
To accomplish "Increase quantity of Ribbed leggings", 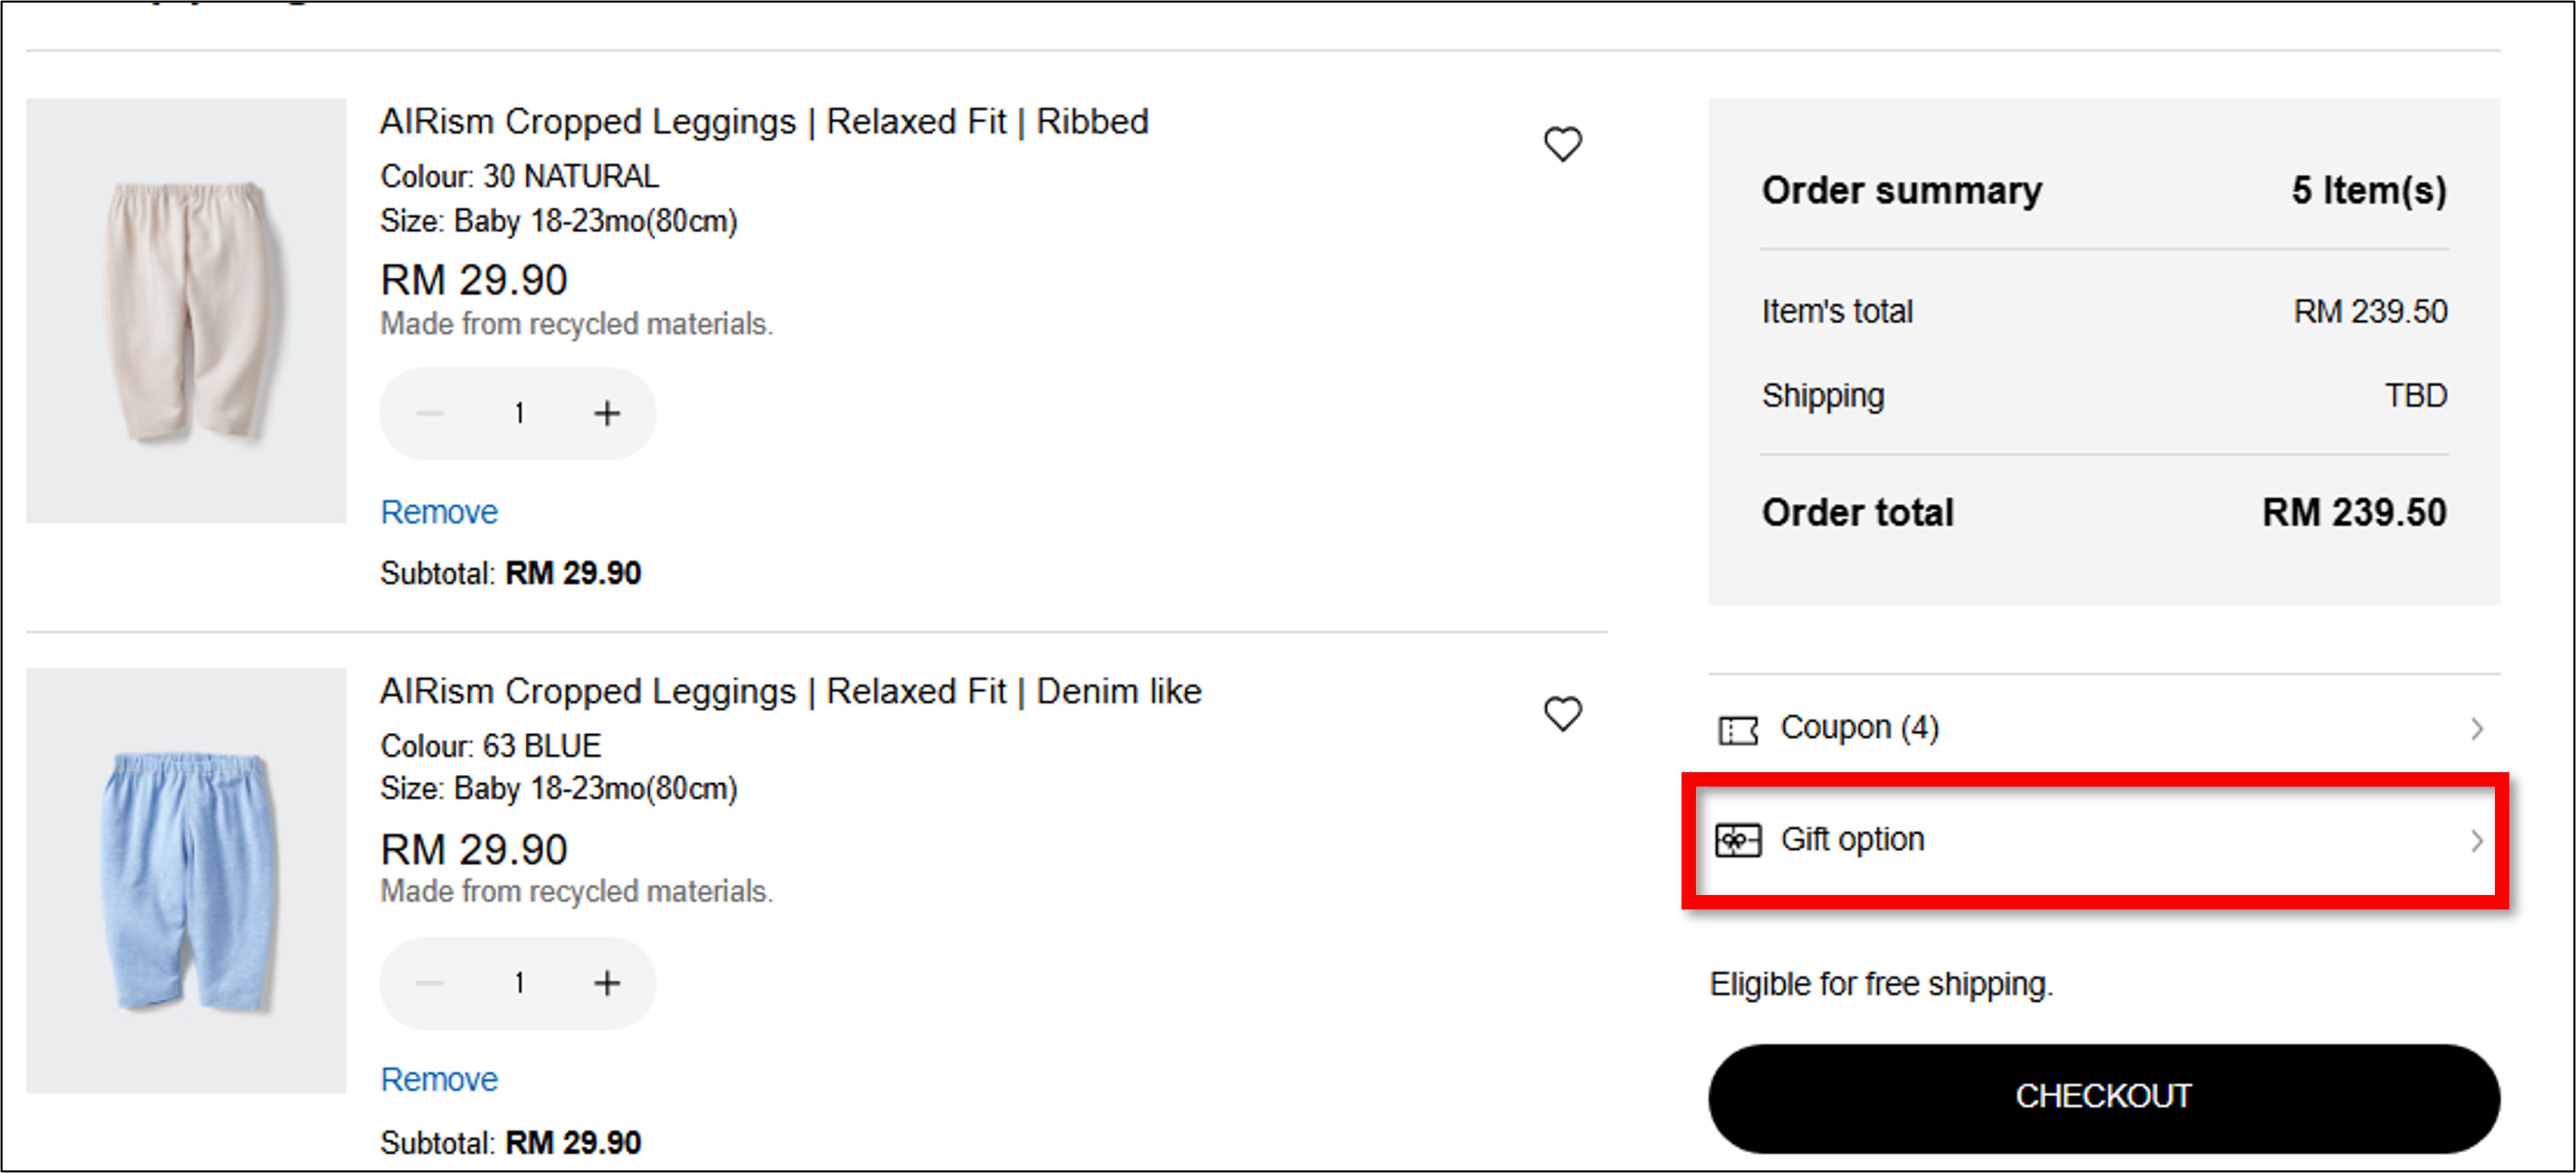I will 607,413.
